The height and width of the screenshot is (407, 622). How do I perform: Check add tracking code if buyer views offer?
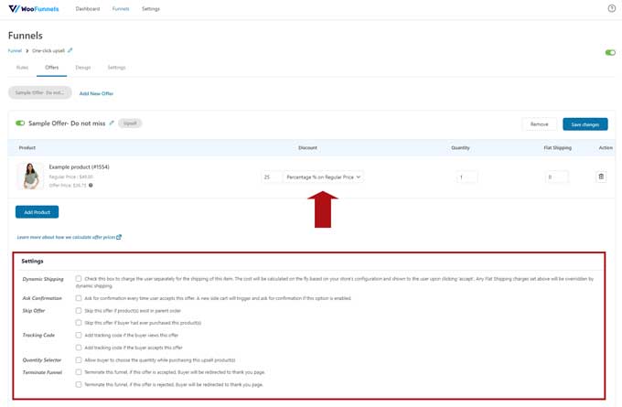79,335
